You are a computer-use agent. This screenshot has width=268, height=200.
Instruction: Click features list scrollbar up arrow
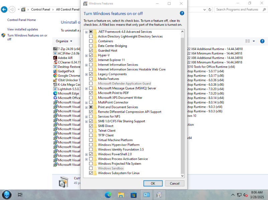(182, 32)
